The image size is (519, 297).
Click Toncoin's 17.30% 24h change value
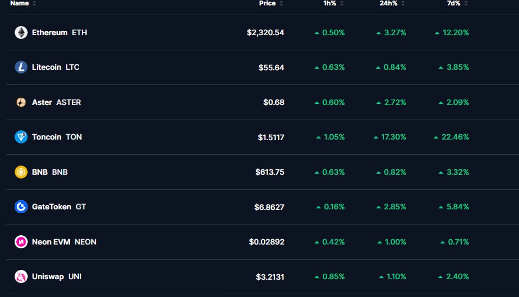(x=393, y=137)
